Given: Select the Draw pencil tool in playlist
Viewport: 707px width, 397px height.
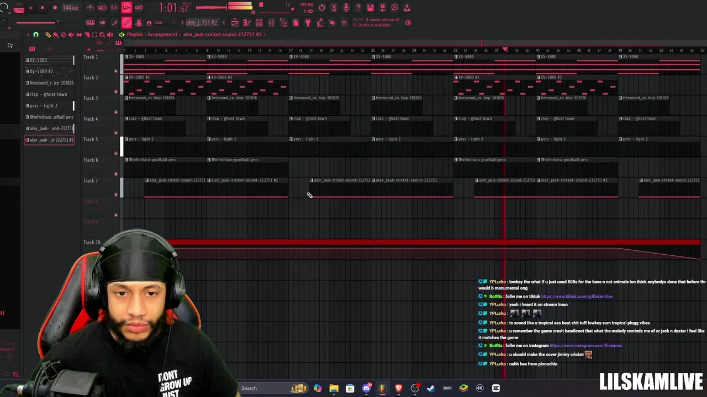Looking at the screenshot, I should [48, 35].
